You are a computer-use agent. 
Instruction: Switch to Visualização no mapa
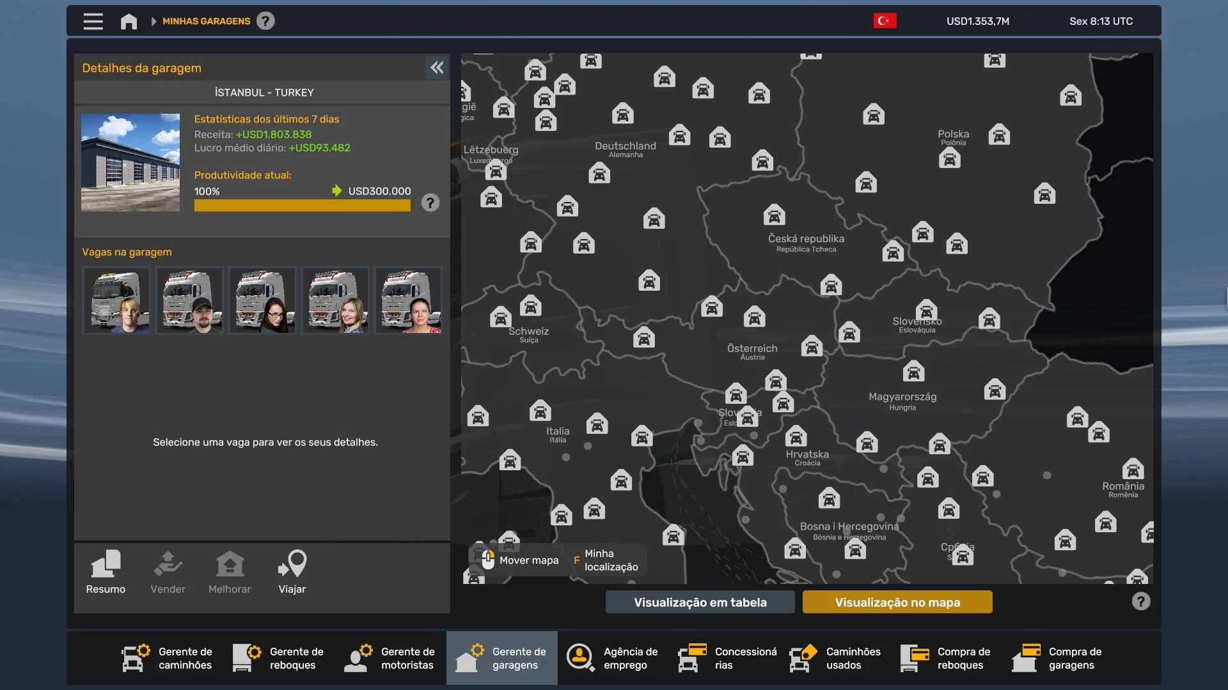tap(897, 602)
